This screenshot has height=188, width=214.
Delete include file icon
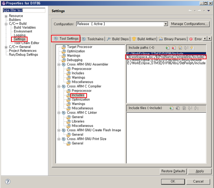178,108
